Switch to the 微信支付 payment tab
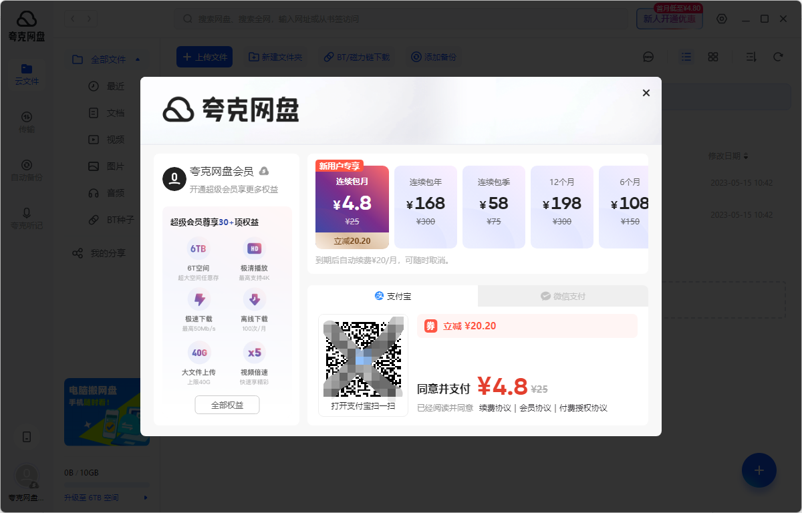The image size is (802, 513). tap(563, 296)
